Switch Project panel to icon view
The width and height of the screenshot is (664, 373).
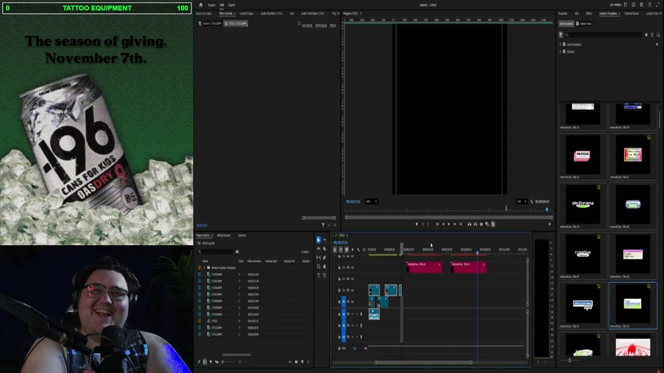211,362
